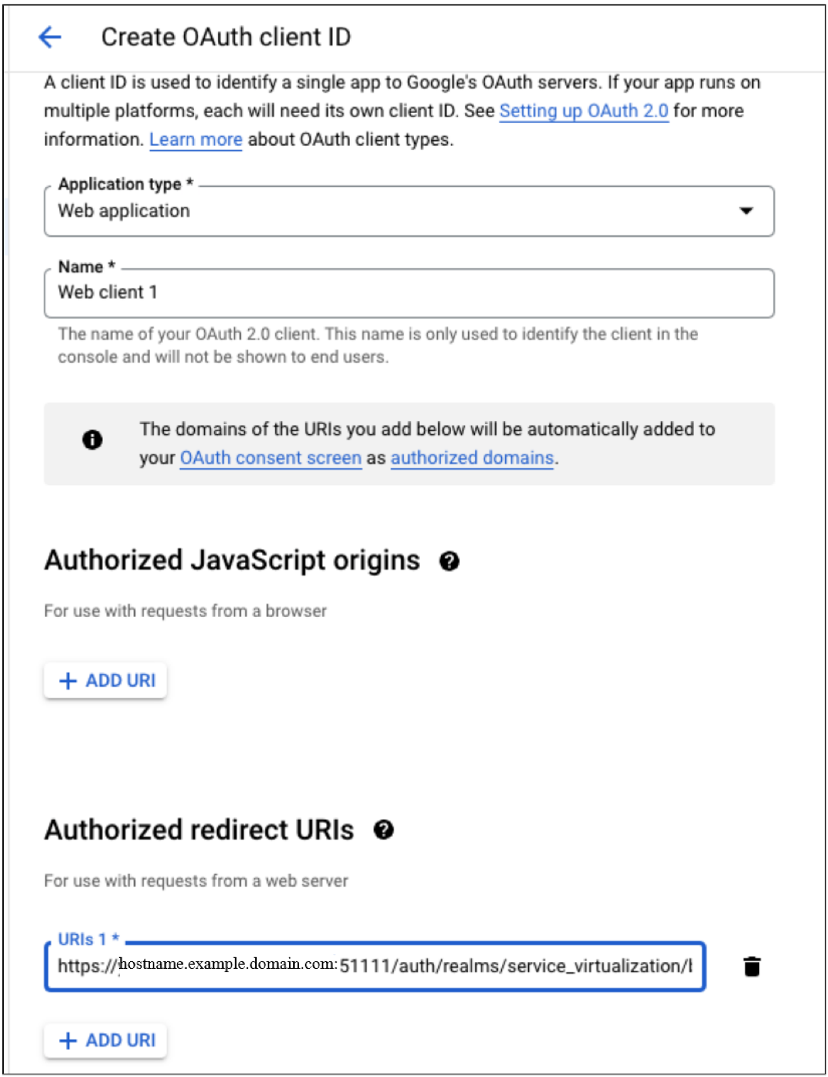Focus the Name field containing Web client 1
Viewport: 828px width, 1077px height.
tap(409, 293)
